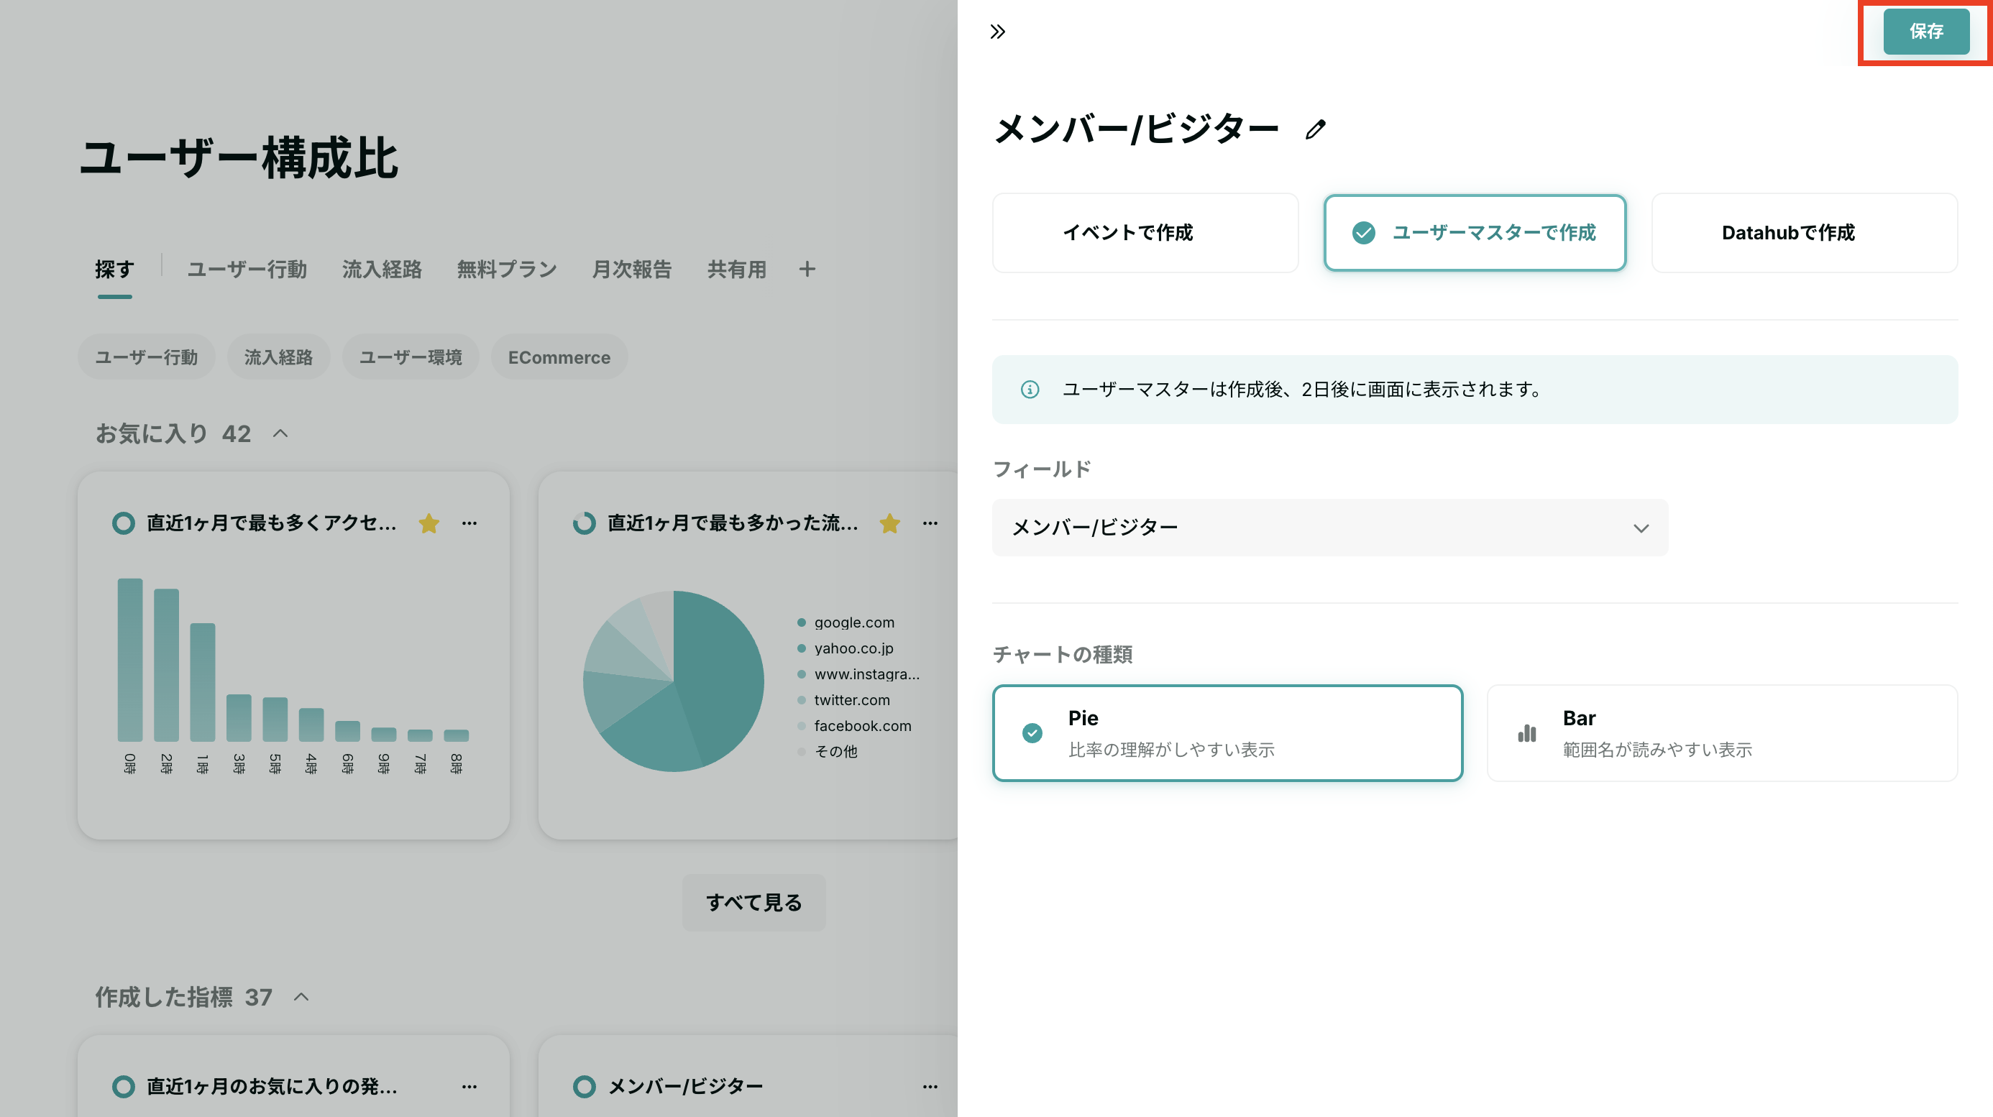Open more options on bottom メンバー/ビジター card
Image resolution: width=1993 pixels, height=1117 pixels.
click(931, 1087)
